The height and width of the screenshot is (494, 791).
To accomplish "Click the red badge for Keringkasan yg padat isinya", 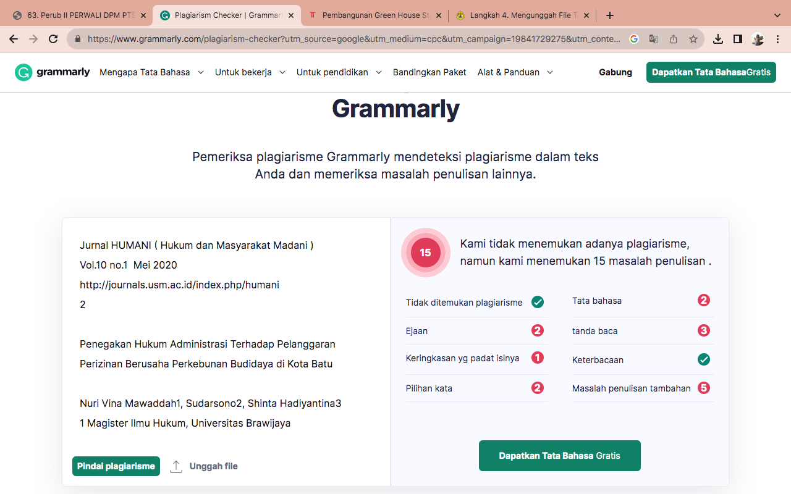I will (x=538, y=358).
